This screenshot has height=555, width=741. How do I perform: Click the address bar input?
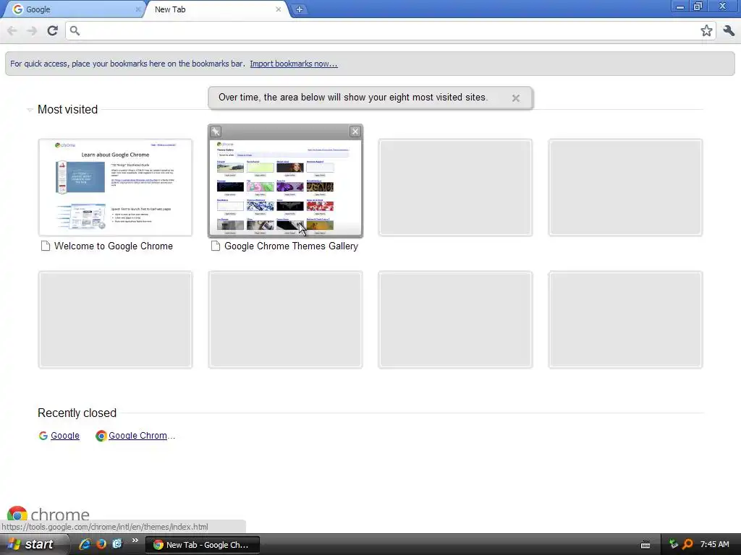tap(390, 30)
